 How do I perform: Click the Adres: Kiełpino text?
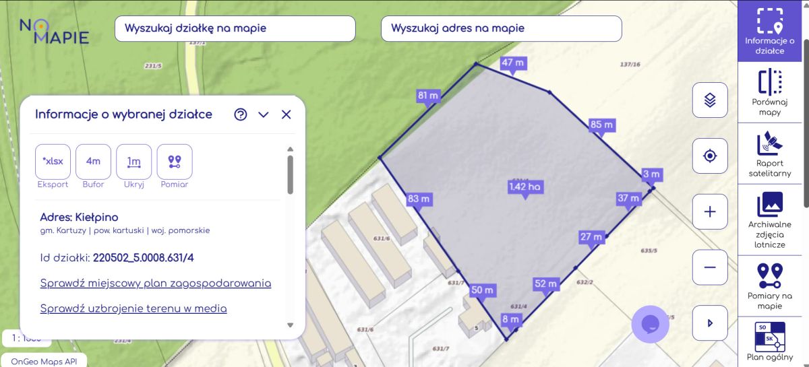79,217
